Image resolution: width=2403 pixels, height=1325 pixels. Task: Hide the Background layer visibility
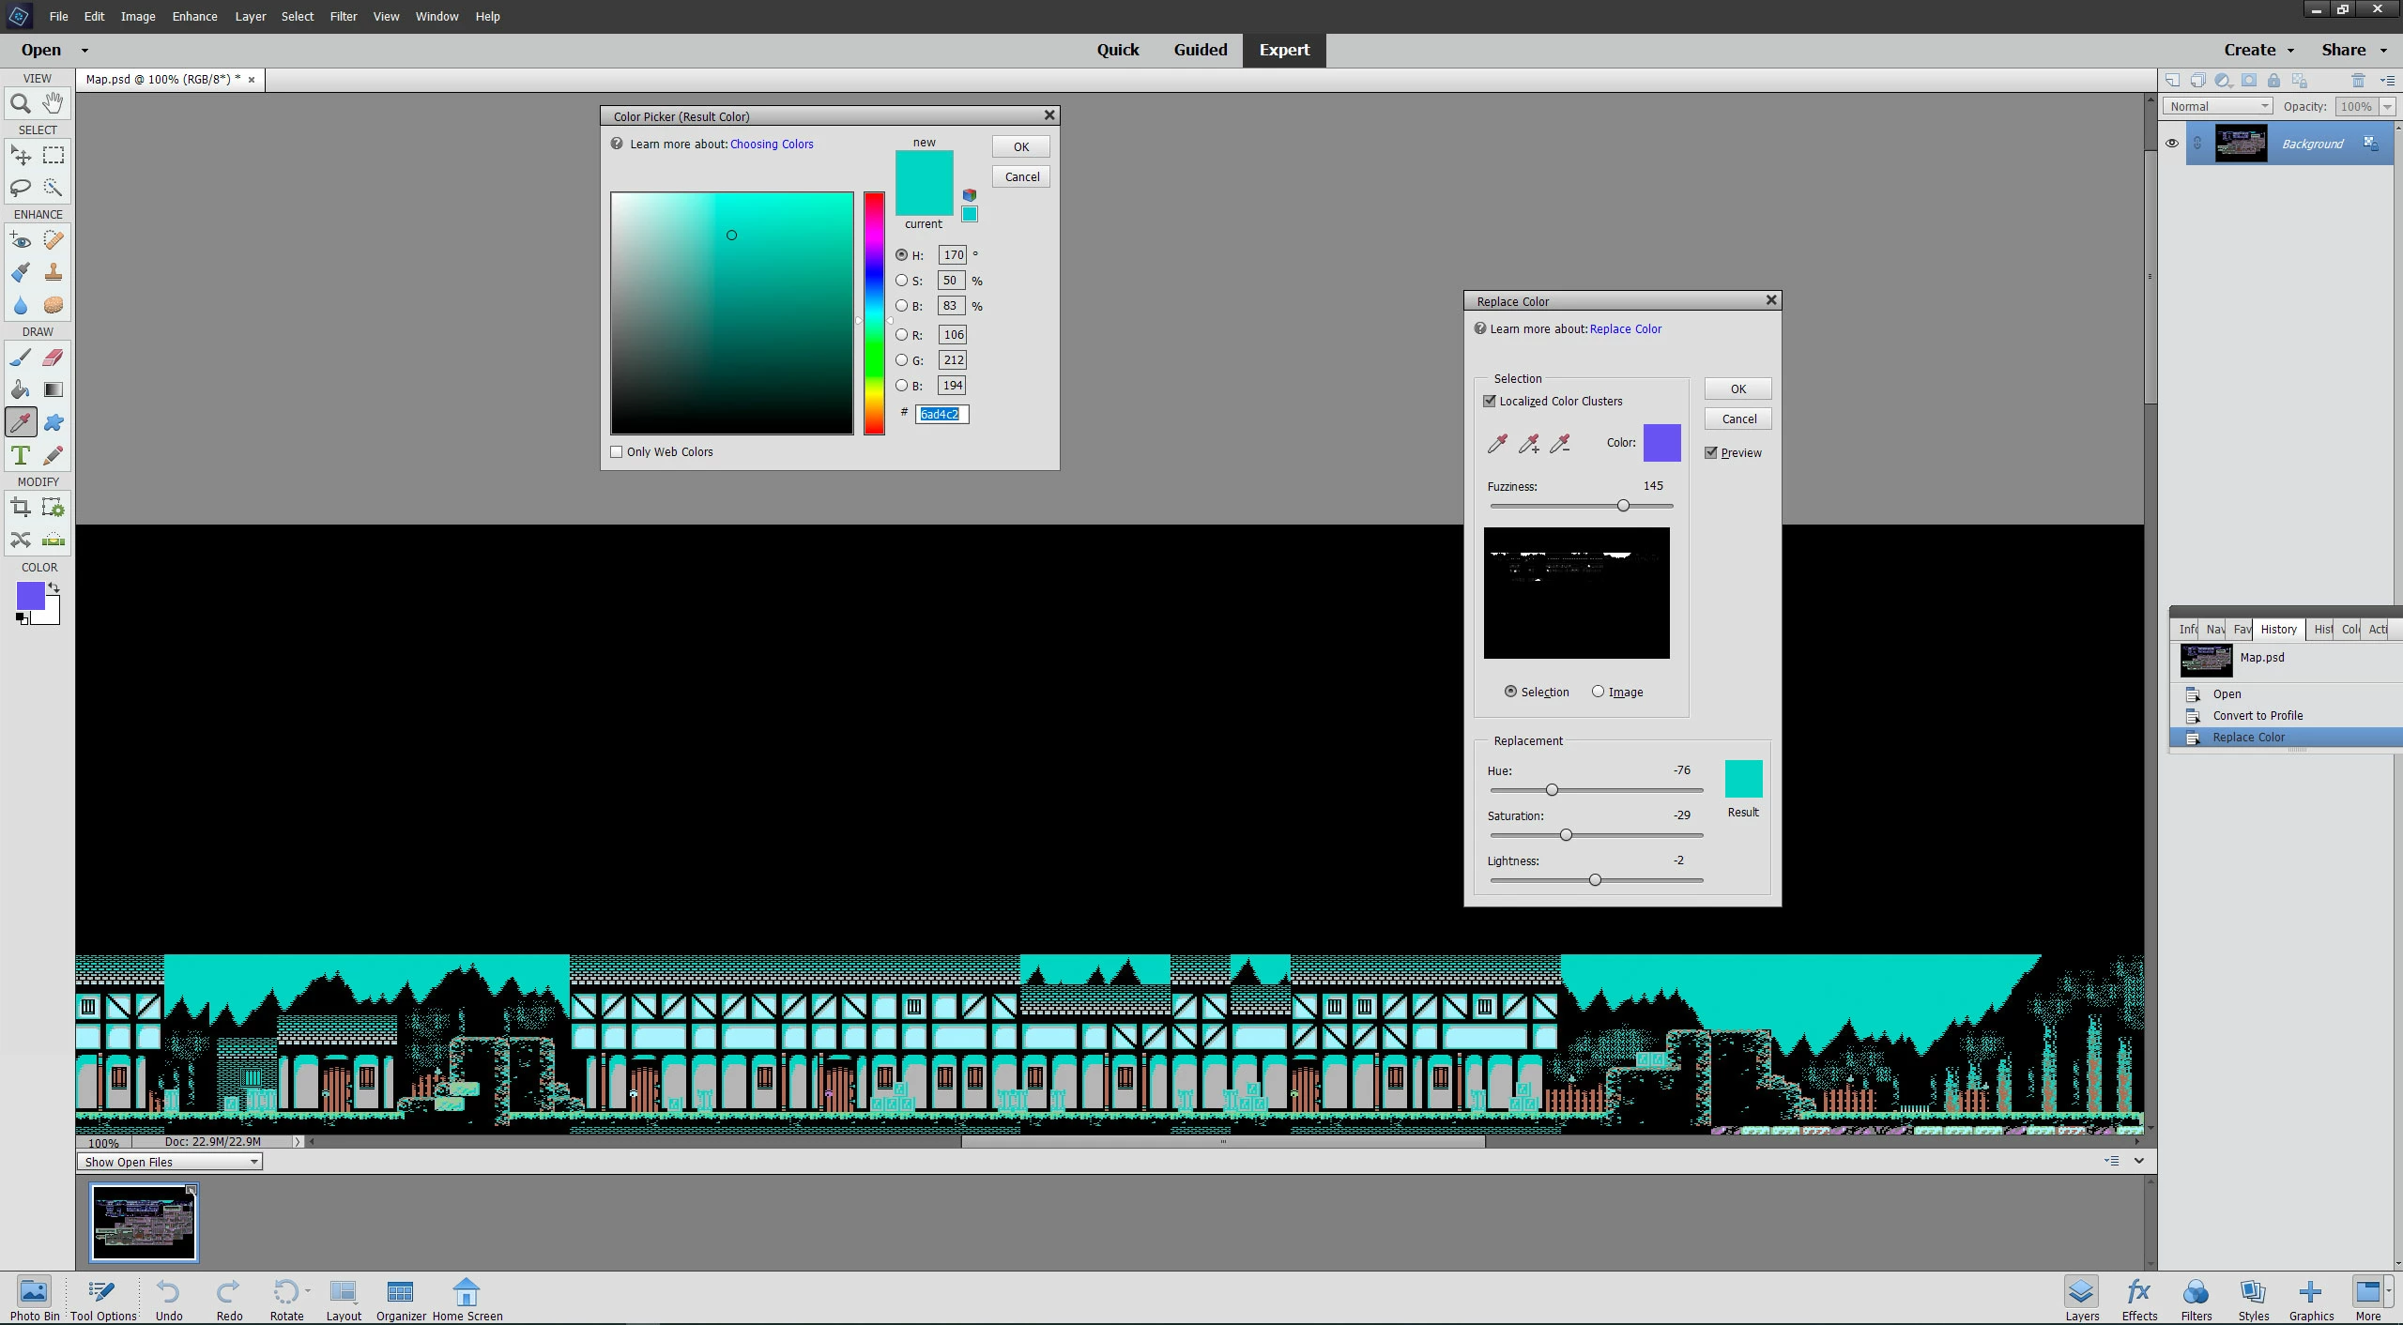pyautogui.click(x=2172, y=144)
